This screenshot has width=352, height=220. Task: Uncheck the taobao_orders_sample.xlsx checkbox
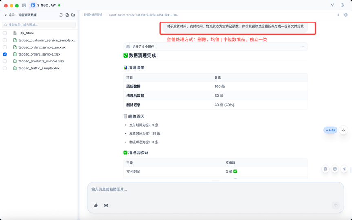coord(5,54)
